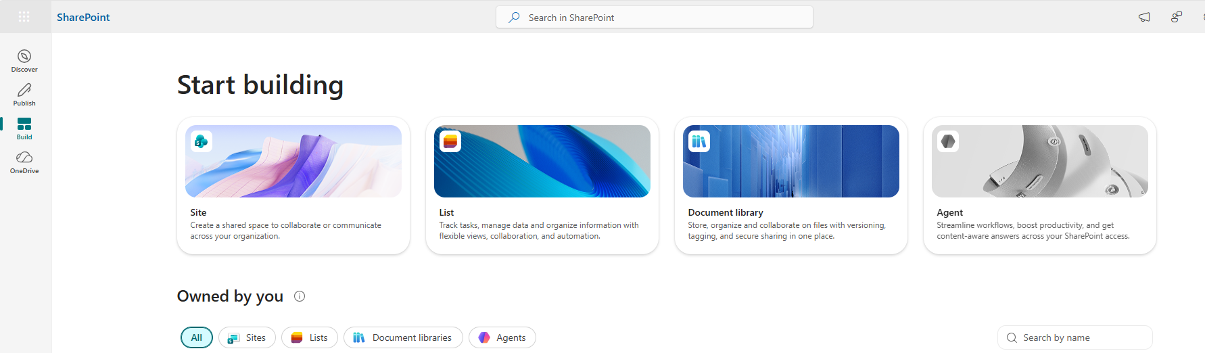The height and width of the screenshot is (353, 1205).
Task: Click the Document library card thumbnail
Action: [x=791, y=161]
